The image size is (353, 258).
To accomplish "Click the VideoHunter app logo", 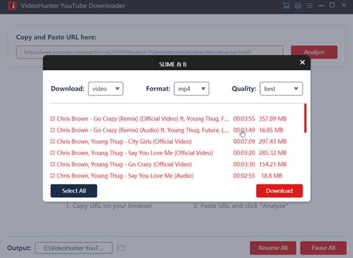I will [x=8, y=6].
